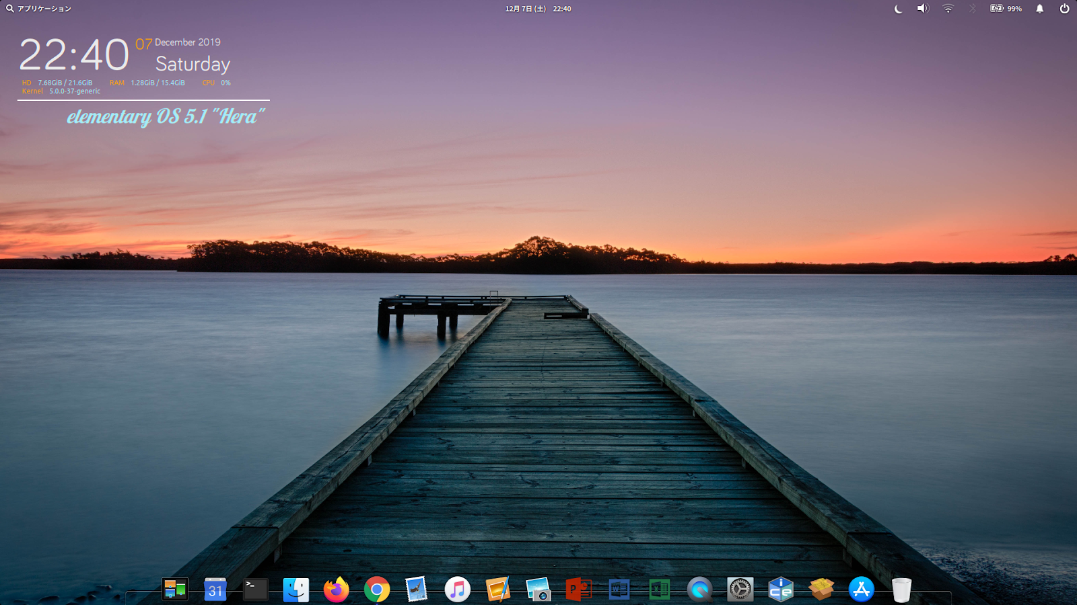The width and height of the screenshot is (1077, 605).
Task: Open the Night Light moon indicator
Action: tap(898, 9)
